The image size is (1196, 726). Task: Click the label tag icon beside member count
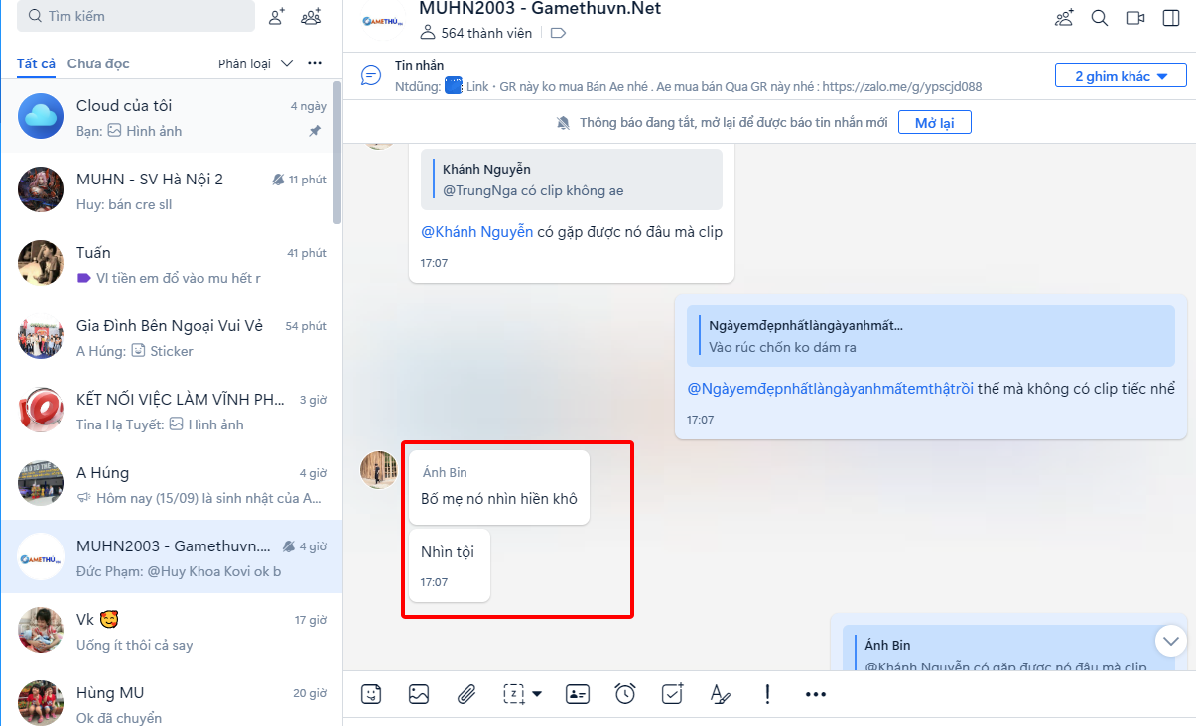click(558, 33)
